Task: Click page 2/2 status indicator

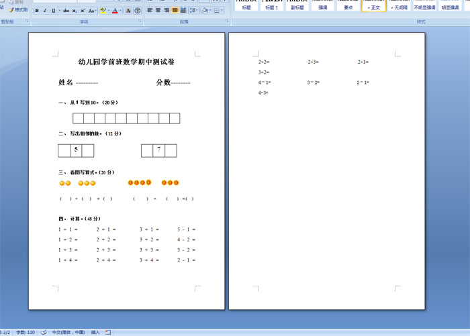Action: tap(5, 332)
